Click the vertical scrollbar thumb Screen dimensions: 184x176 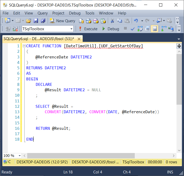point(179,79)
